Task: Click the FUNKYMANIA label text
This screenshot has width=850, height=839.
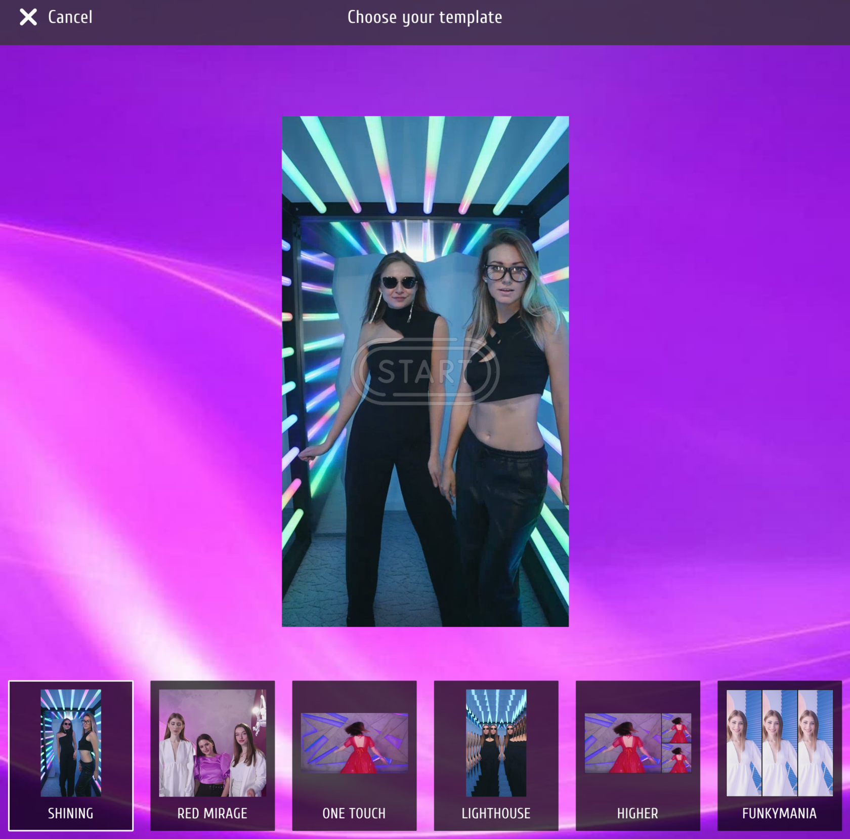Action: pyautogui.click(x=780, y=813)
